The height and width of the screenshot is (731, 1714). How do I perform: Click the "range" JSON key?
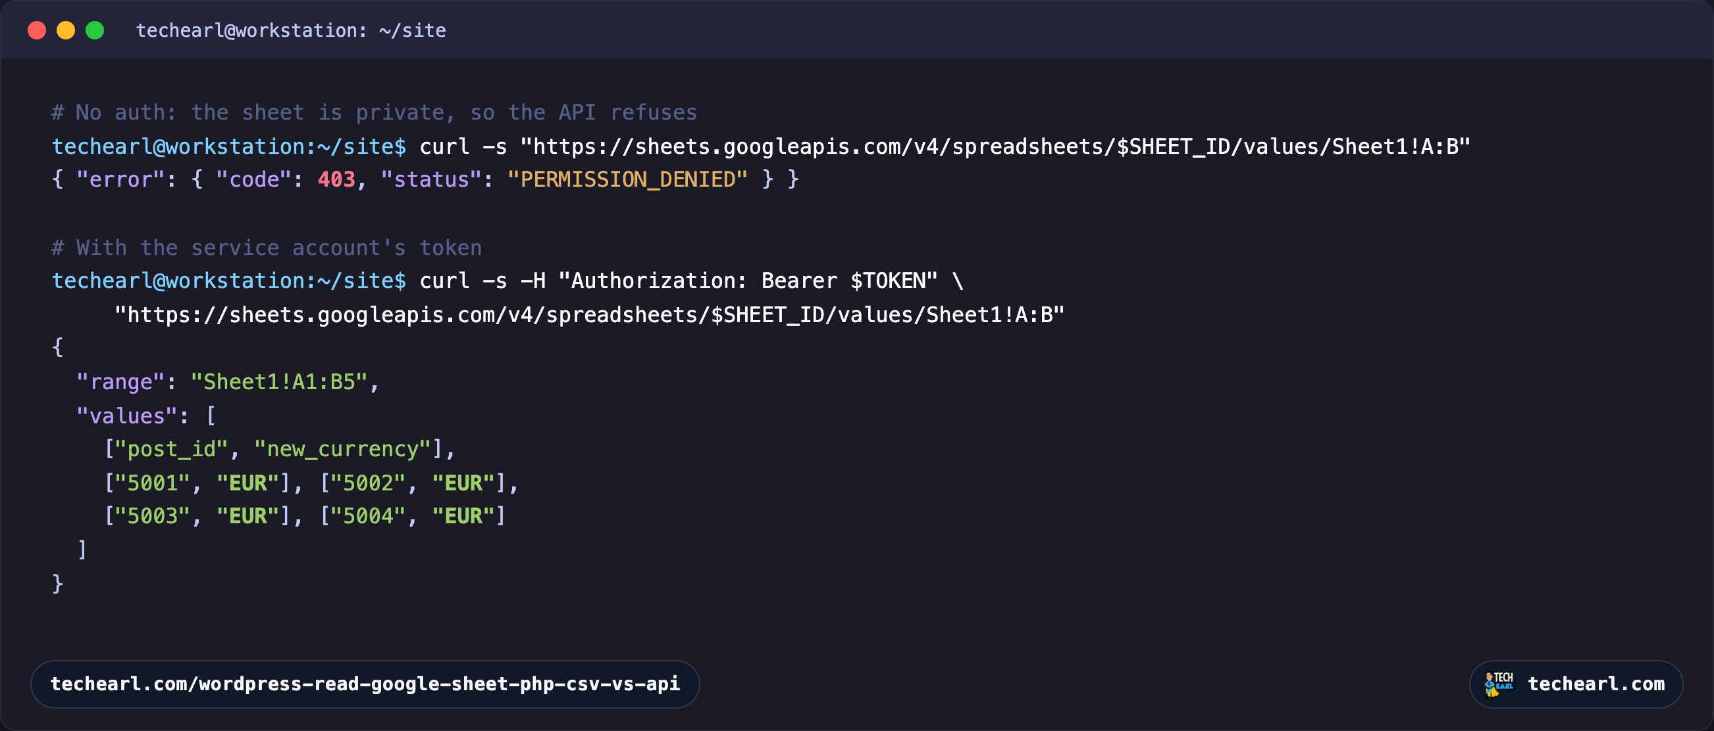pos(120,382)
